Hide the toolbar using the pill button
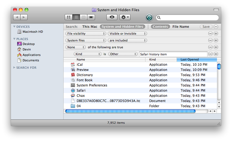 [216, 10]
